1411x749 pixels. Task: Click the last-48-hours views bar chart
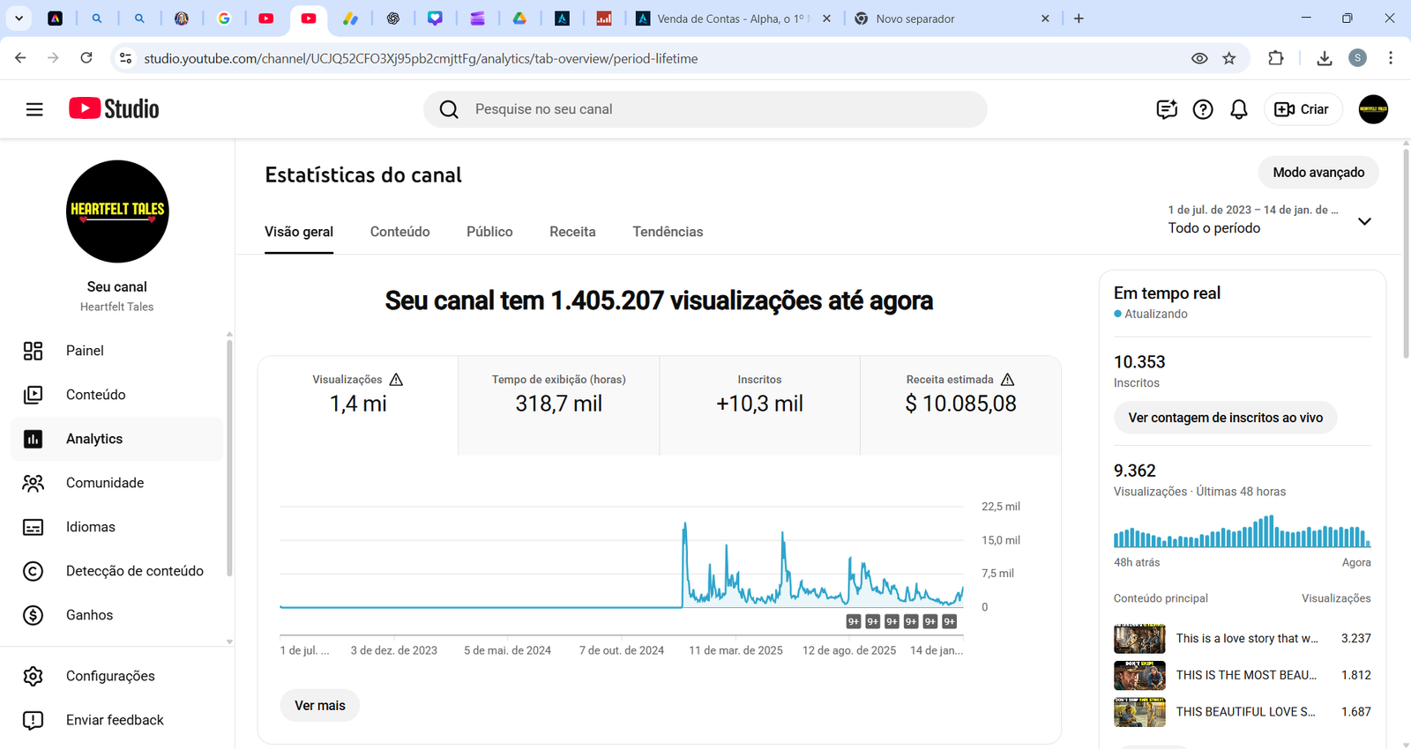[1243, 531]
